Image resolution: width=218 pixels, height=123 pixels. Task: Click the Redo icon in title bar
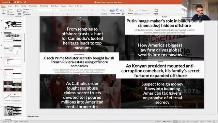tap(25, 2)
